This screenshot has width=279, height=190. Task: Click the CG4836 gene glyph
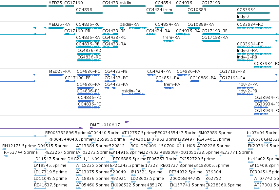90,13
